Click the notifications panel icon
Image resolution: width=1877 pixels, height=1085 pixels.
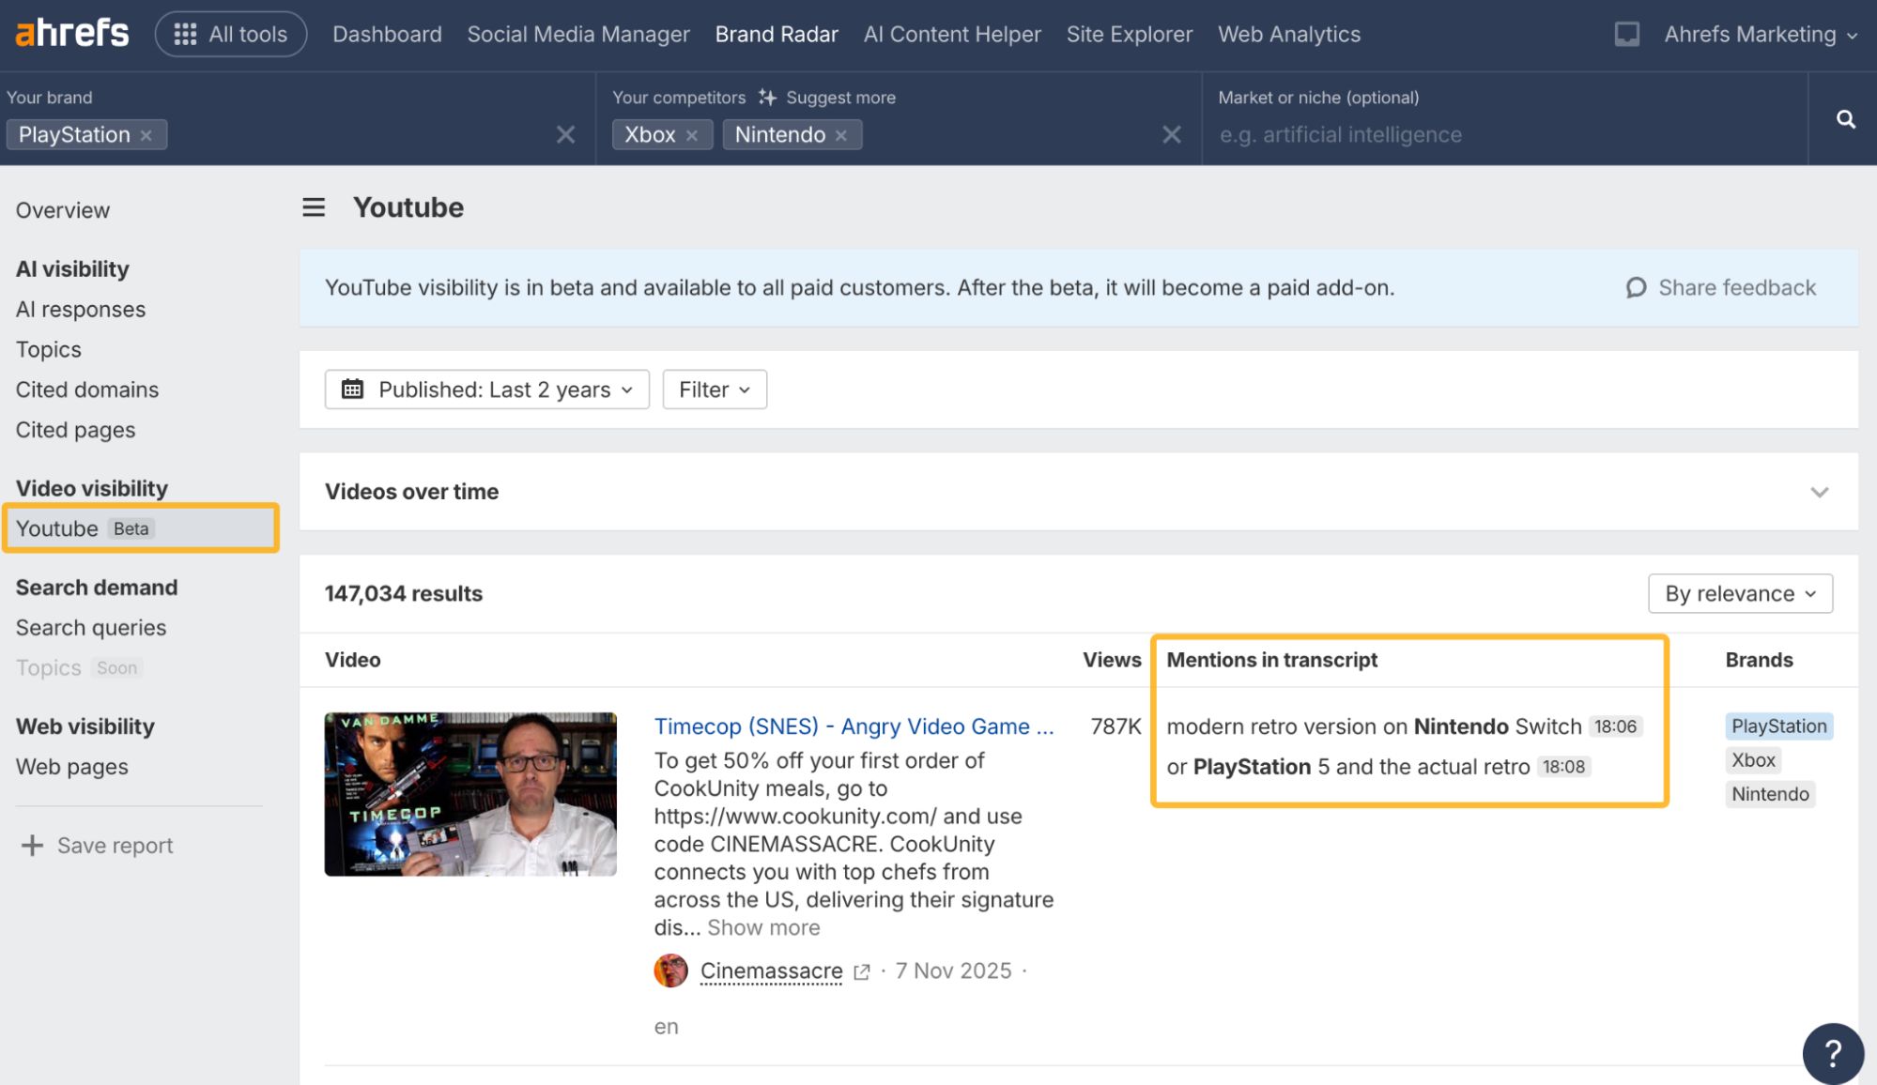pos(1626,35)
